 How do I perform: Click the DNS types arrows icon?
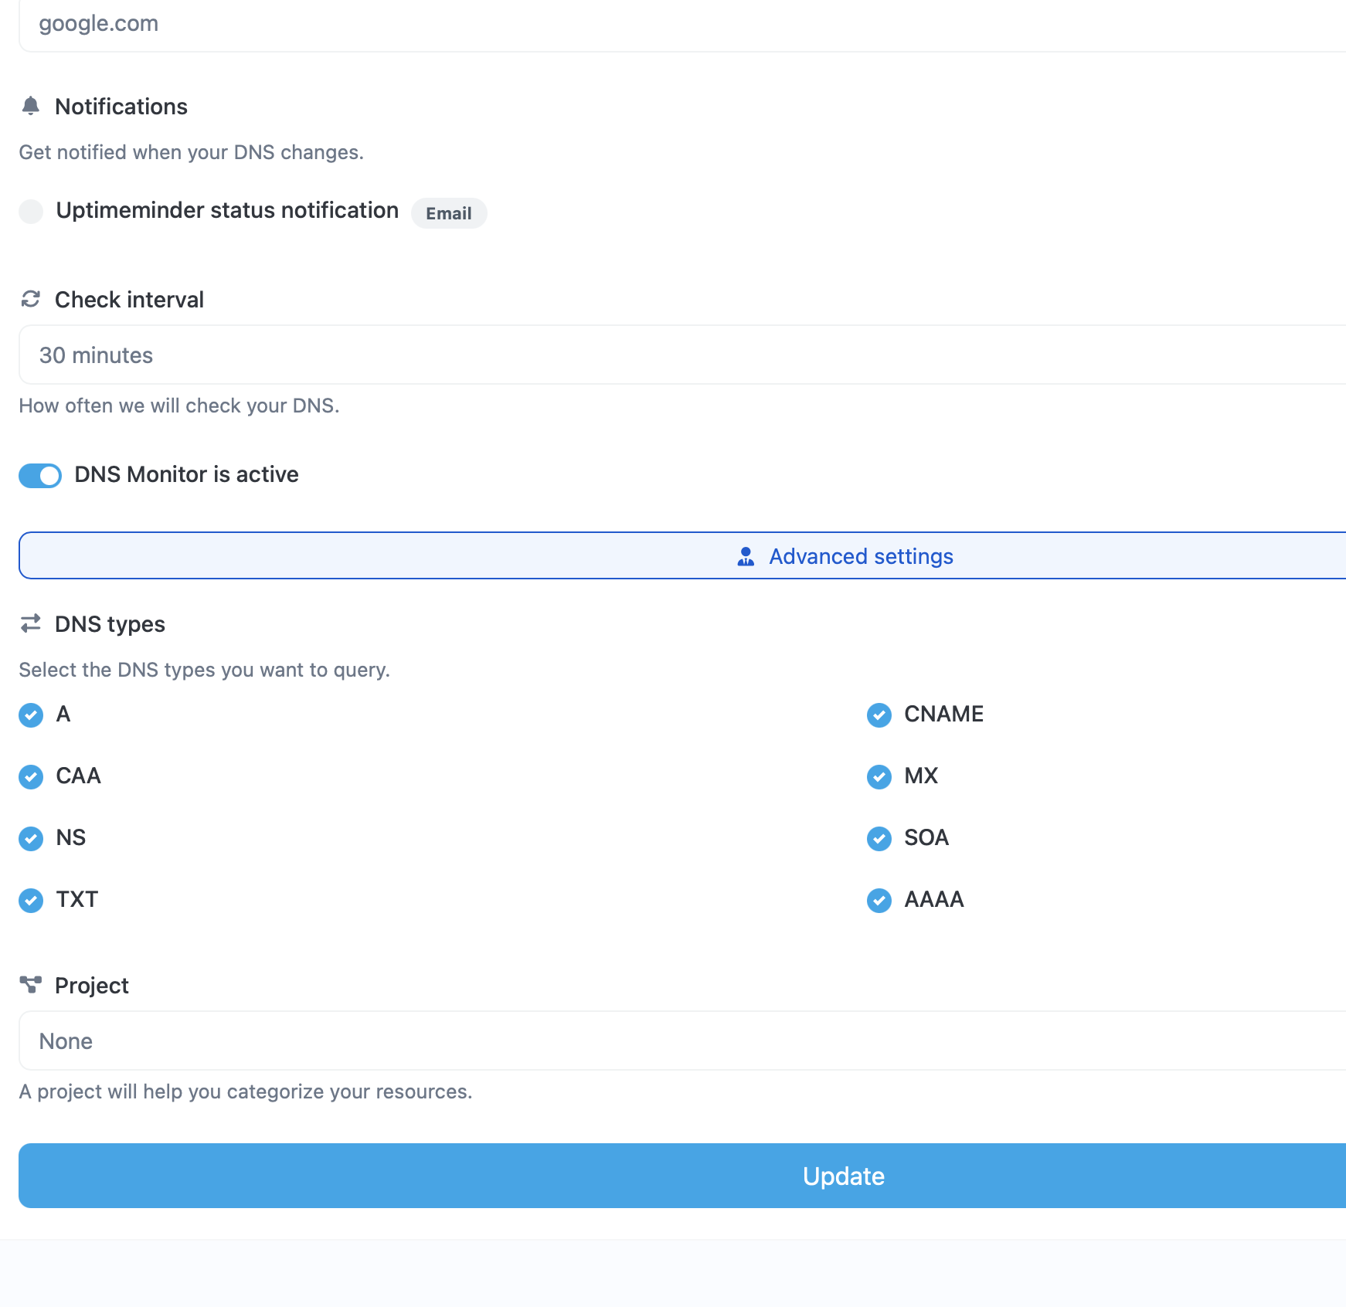tap(31, 623)
